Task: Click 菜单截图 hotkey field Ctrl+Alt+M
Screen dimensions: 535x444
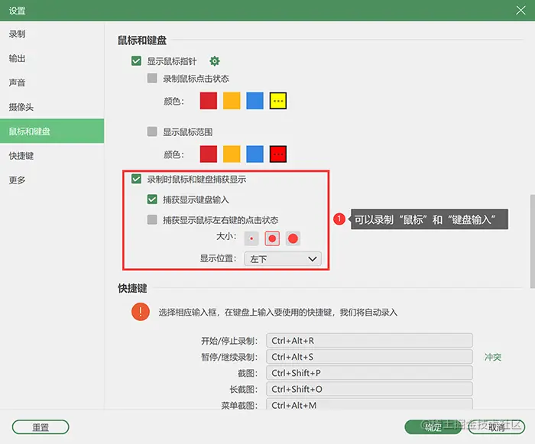Action: (369, 403)
